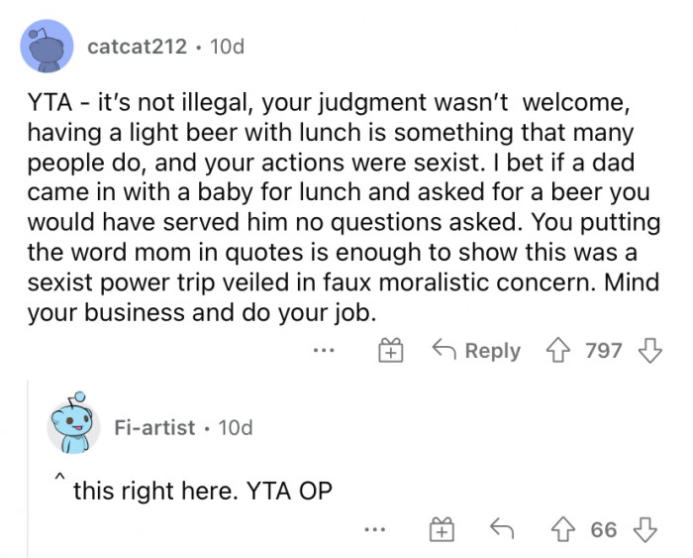The height and width of the screenshot is (558, 693).
Task: Give an award to catcat212's comment
Action: click(x=391, y=350)
